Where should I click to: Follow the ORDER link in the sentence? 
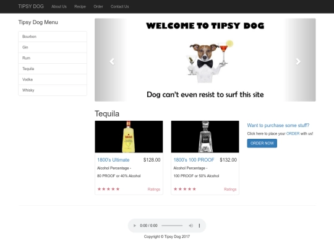coord(293,134)
